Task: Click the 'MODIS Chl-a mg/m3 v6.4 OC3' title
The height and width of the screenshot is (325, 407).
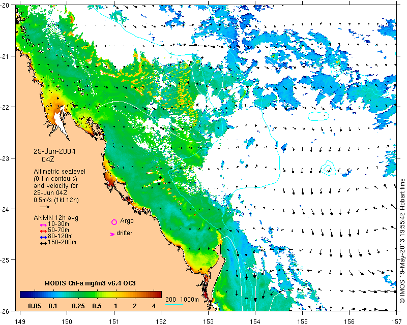Action: (90, 283)
